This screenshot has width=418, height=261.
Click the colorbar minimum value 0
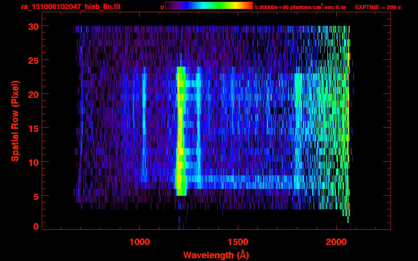162,7
